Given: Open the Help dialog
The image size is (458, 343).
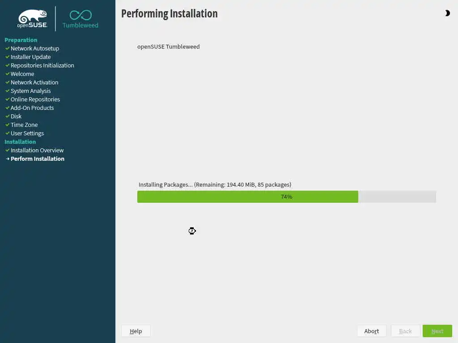Looking at the screenshot, I should click(x=136, y=331).
